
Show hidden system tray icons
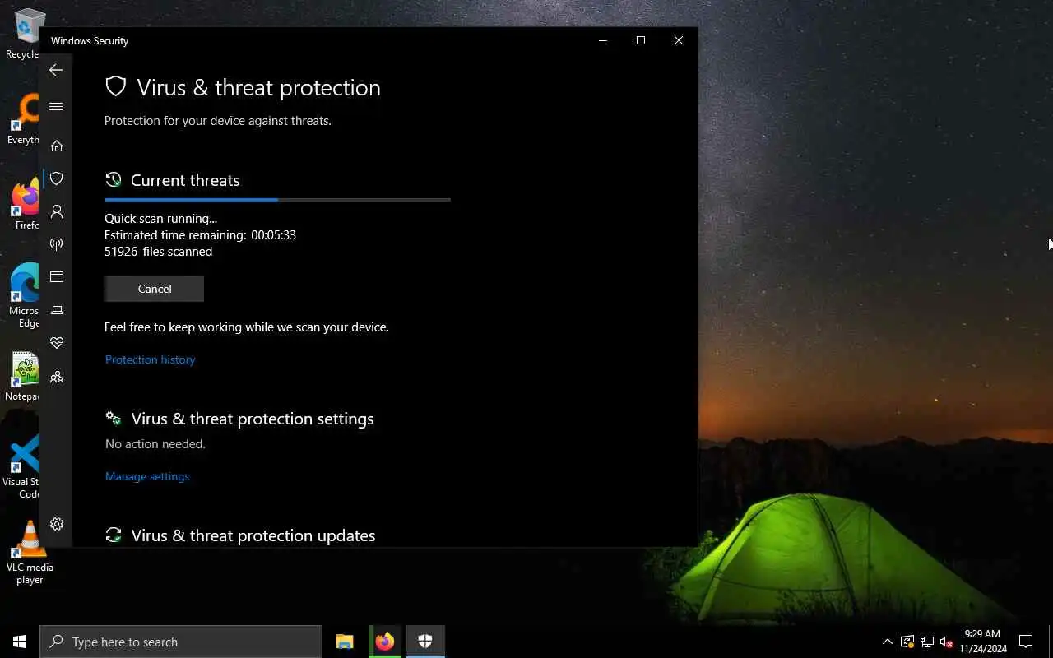point(887,642)
